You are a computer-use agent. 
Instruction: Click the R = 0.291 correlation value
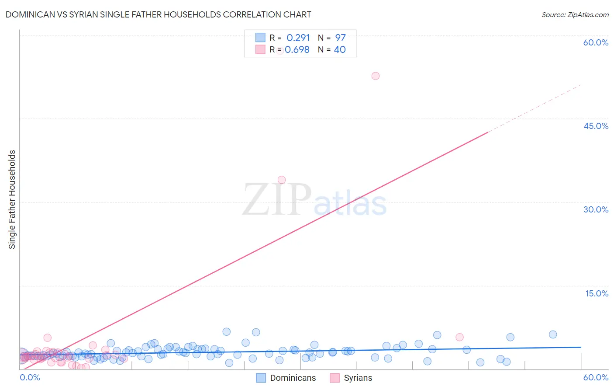coord(290,38)
